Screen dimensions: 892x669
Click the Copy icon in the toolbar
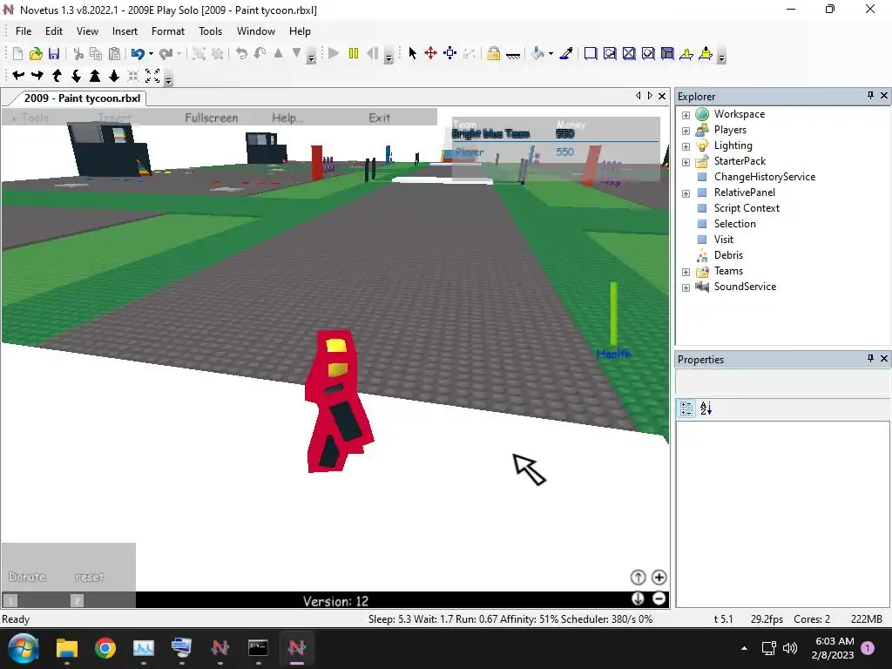(x=96, y=53)
